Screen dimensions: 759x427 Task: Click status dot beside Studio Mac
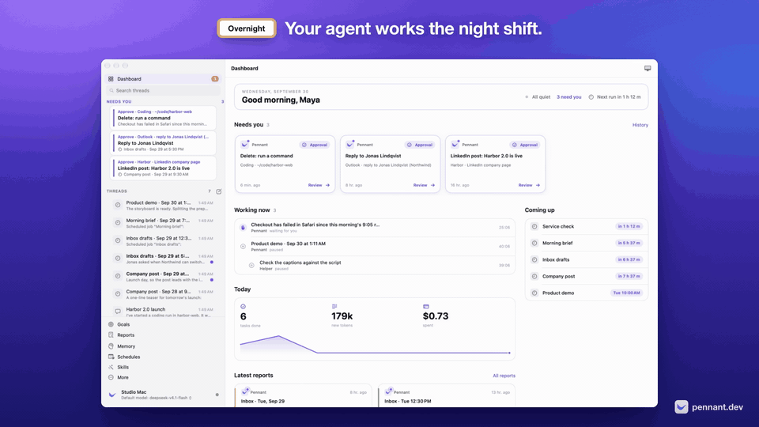point(217,395)
